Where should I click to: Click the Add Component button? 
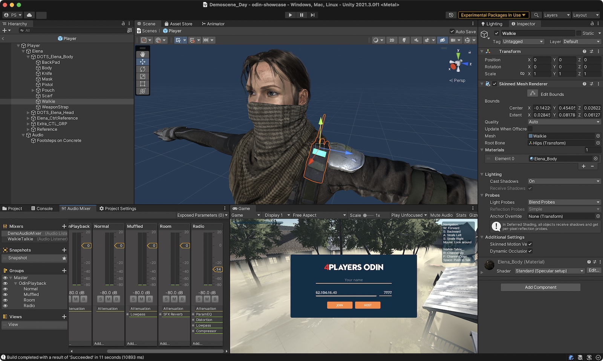click(540, 288)
